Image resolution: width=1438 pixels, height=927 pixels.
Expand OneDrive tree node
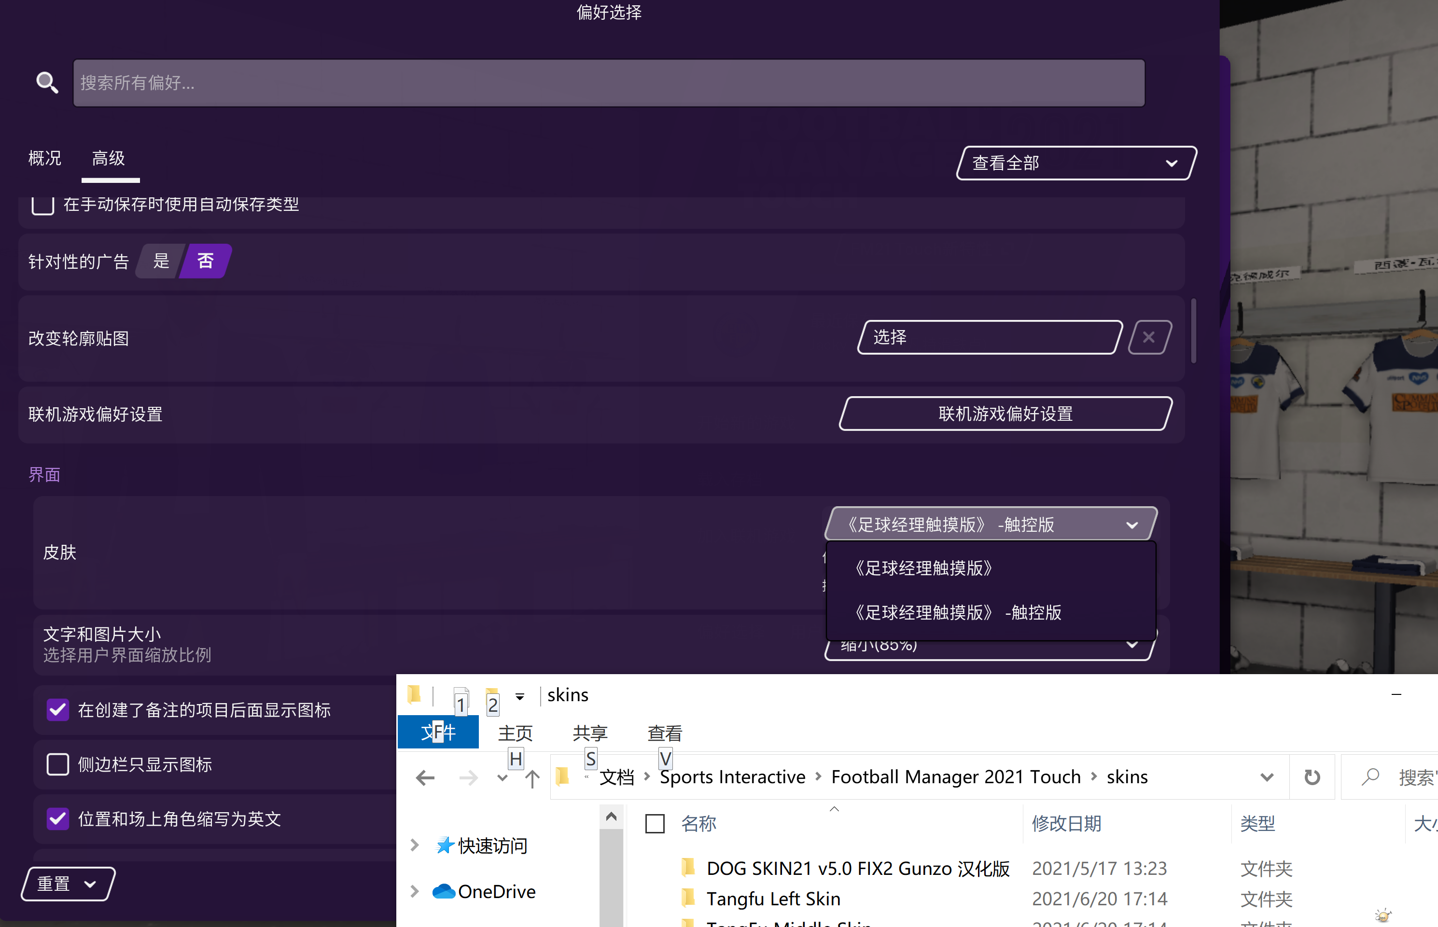pyautogui.click(x=414, y=891)
